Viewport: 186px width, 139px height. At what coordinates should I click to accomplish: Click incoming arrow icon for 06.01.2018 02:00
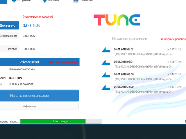coord(106,75)
